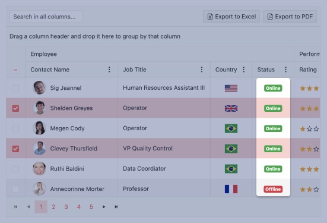Click the Human Resources Assistant III cell
This screenshot has width=327, height=223.
tap(164, 87)
